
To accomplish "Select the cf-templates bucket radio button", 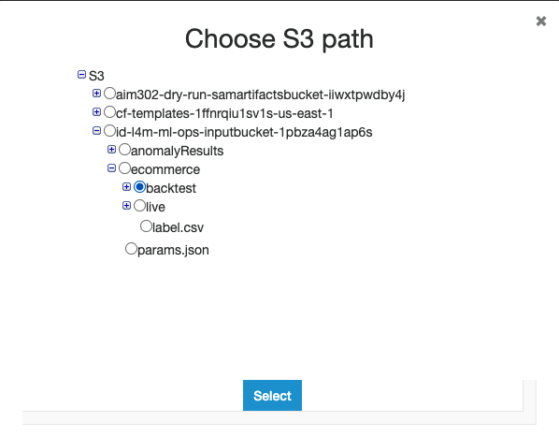I will 109,112.
